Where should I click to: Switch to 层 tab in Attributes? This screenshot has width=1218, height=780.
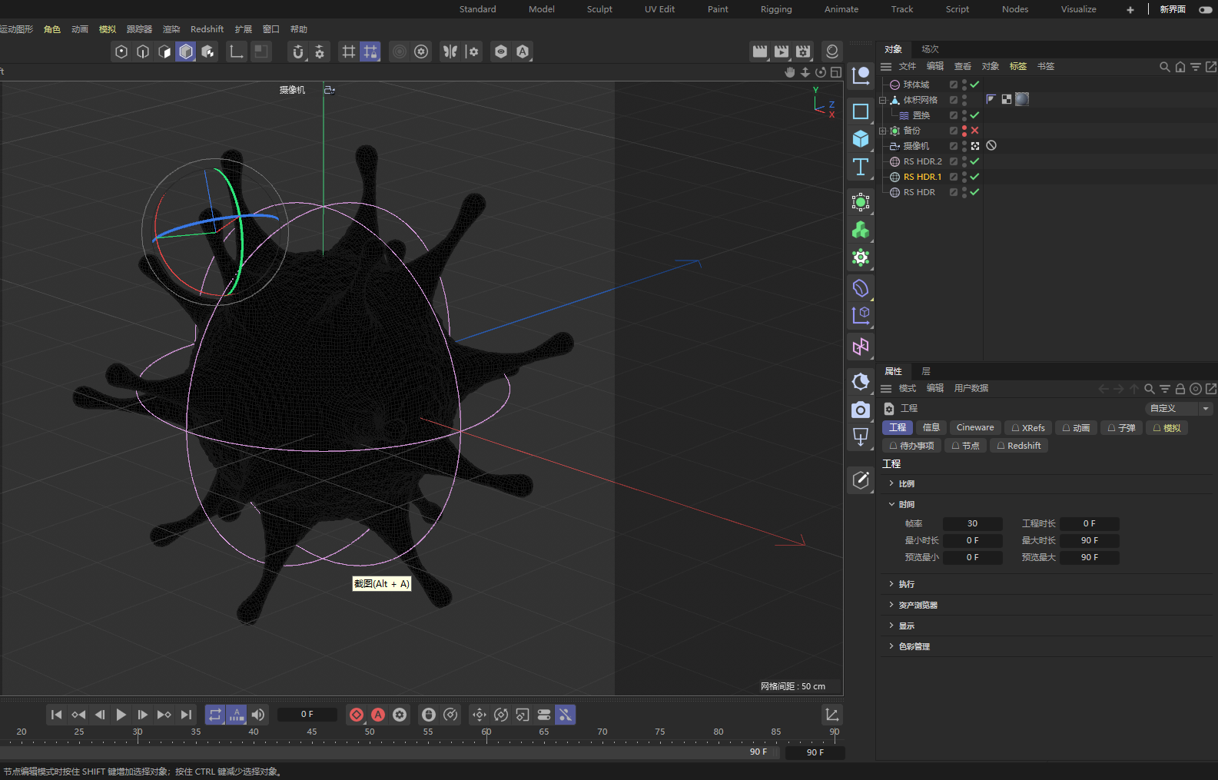[x=926, y=371]
